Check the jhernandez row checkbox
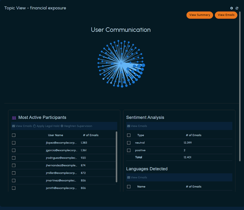This screenshot has width=244, height=210. tap(14, 165)
